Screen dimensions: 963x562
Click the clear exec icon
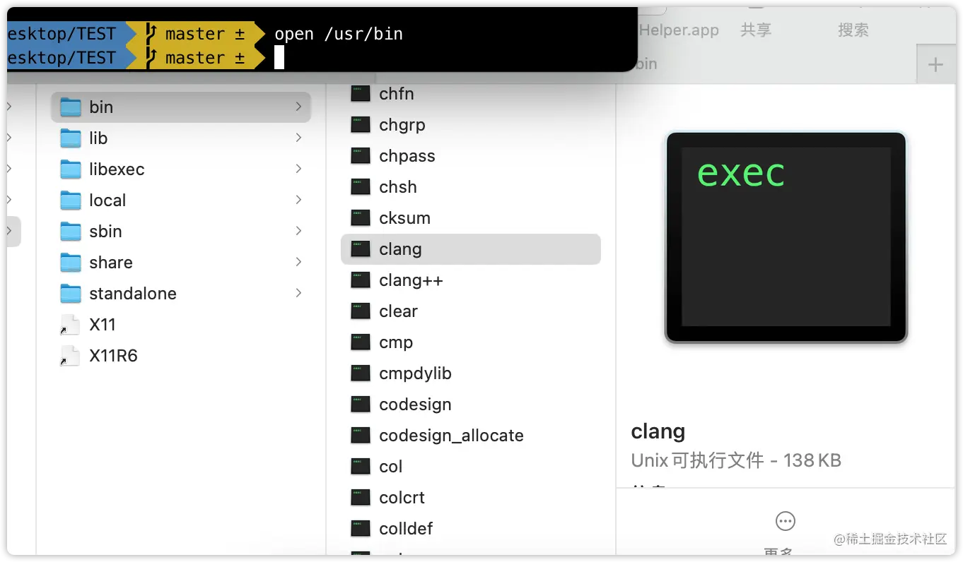click(x=361, y=311)
